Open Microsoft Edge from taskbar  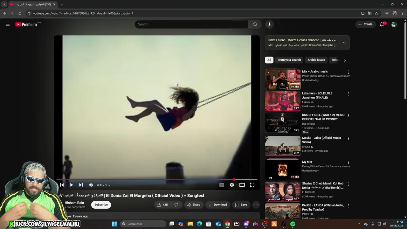point(199,224)
